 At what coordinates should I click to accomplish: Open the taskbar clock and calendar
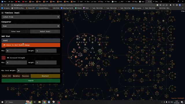(x=177, y=102)
